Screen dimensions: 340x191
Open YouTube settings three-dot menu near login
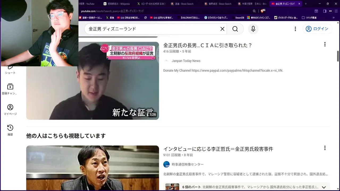(295, 29)
